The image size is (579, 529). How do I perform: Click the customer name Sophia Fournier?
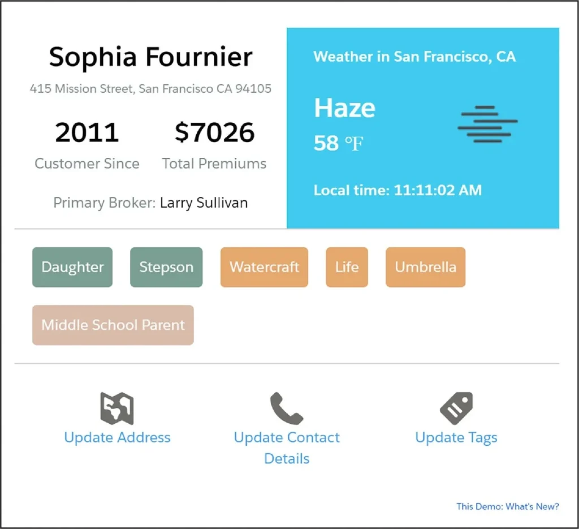150,57
